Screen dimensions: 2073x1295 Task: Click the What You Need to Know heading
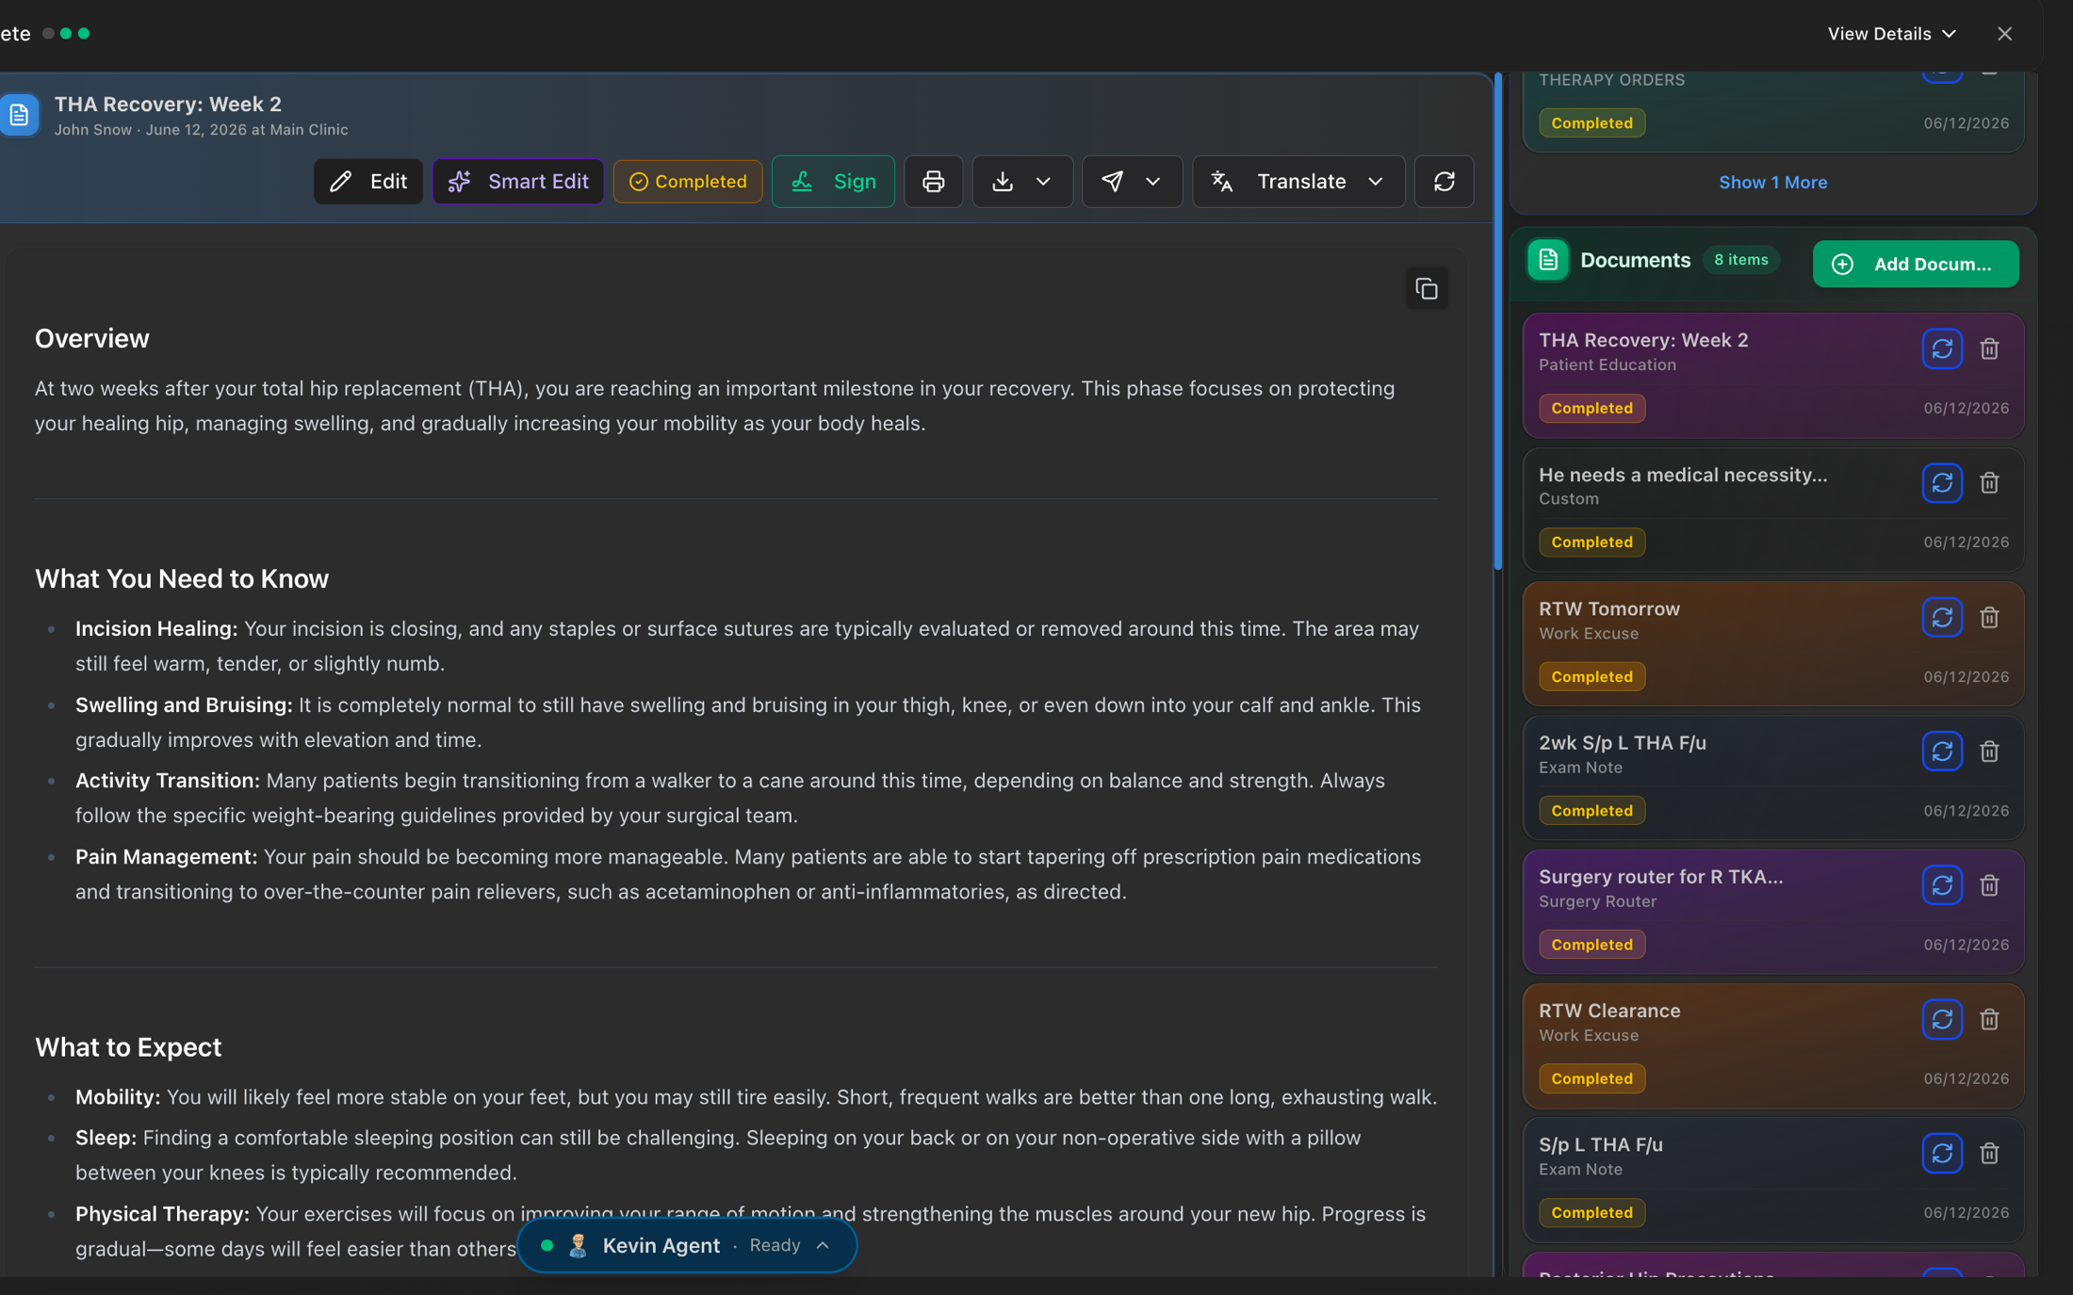click(x=182, y=579)
